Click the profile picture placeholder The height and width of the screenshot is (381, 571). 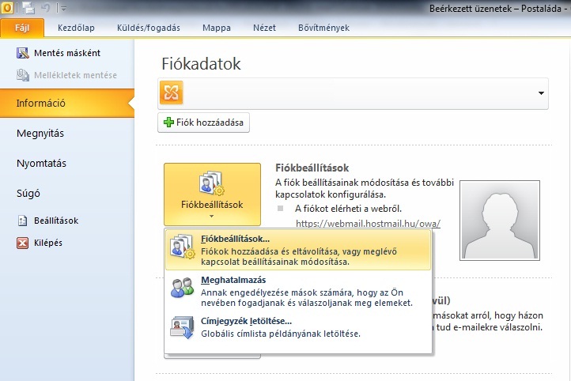click(x=500, y=221)
